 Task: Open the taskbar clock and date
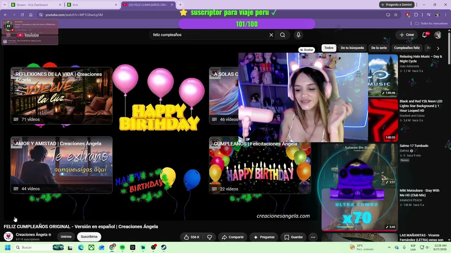(x=440, y=247)
